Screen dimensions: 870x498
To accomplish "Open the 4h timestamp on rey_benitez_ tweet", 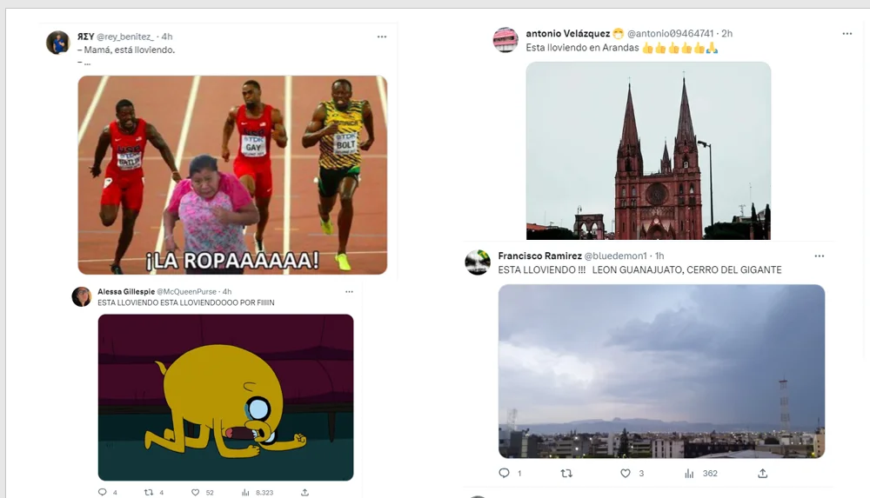I will [x=167, y=37].
